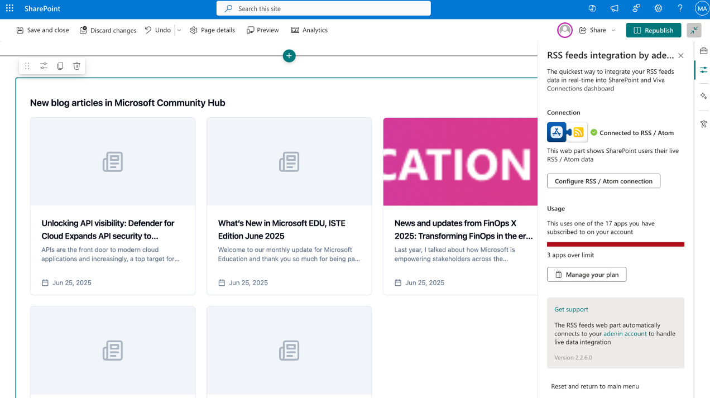Screen dimensions: 710x398
Task: Duplicate the web part
Action: 60,66
